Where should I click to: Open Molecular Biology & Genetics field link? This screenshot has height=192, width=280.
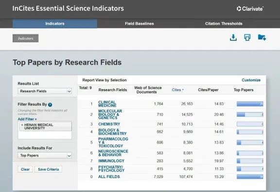110,114
